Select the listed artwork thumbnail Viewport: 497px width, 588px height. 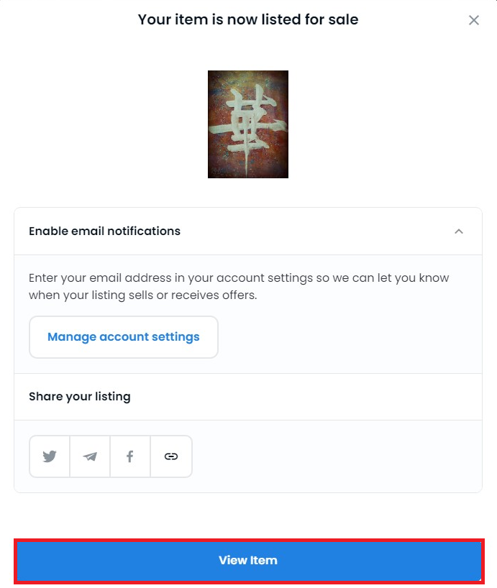[x=248, y=124]
